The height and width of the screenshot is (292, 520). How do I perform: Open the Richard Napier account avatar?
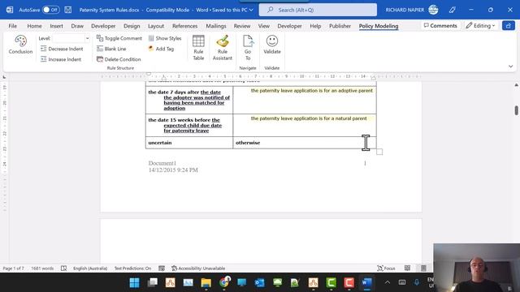click(x=433, y=10)
